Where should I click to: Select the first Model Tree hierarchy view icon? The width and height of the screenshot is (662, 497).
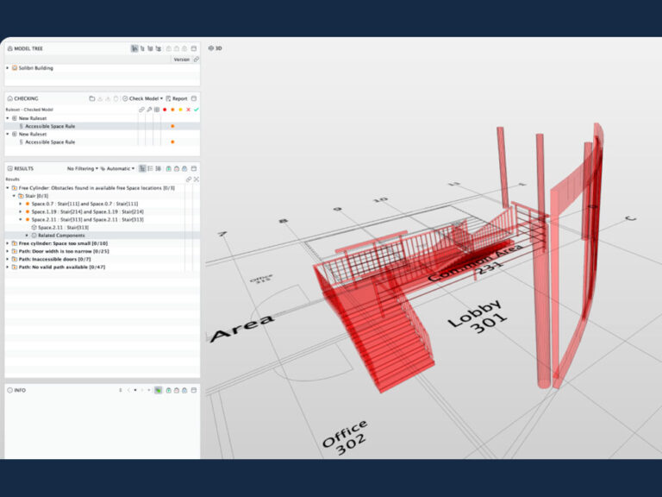click(134, 48)
